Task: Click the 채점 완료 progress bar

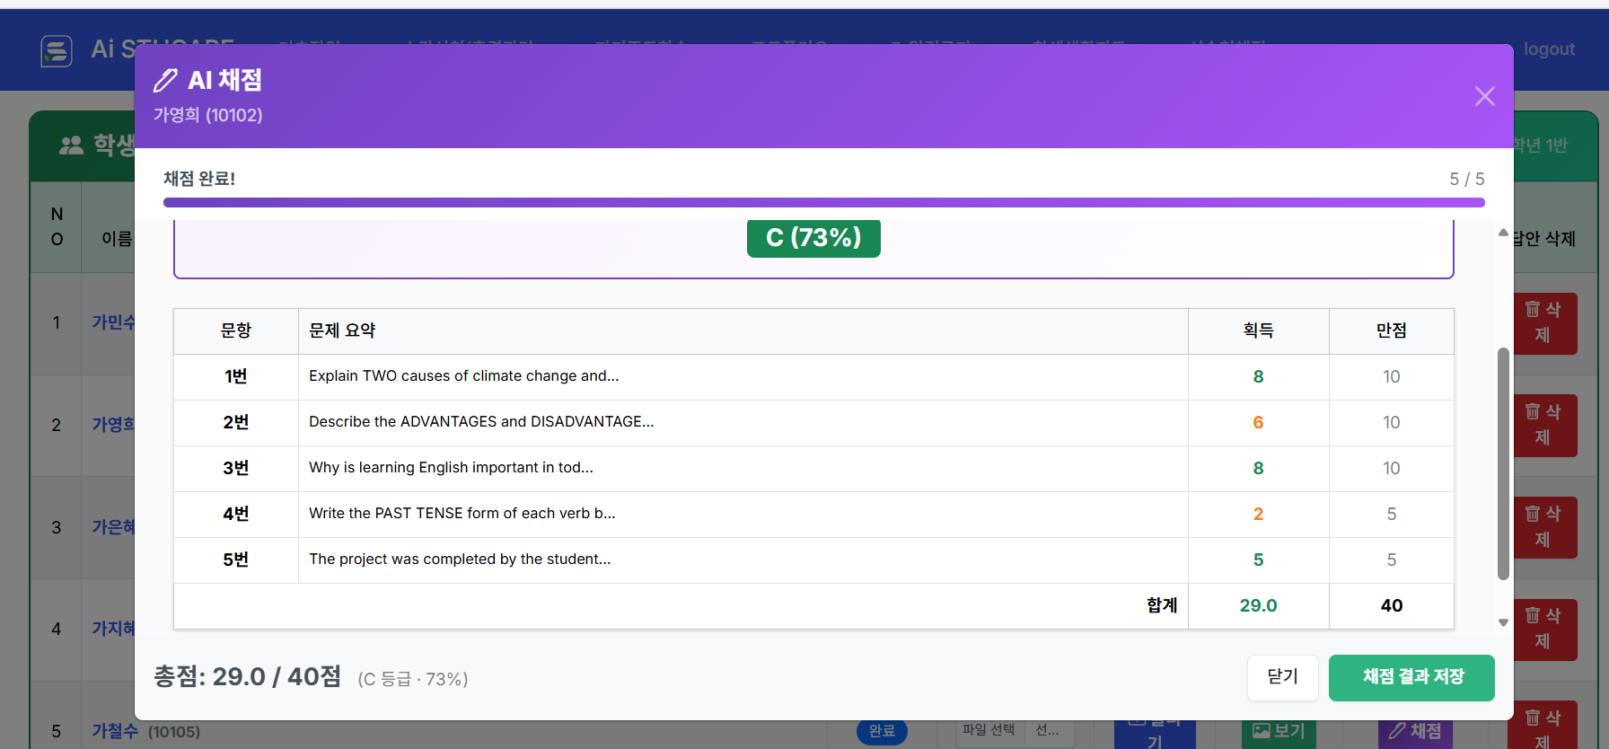Action: click(x=823, y=203)
